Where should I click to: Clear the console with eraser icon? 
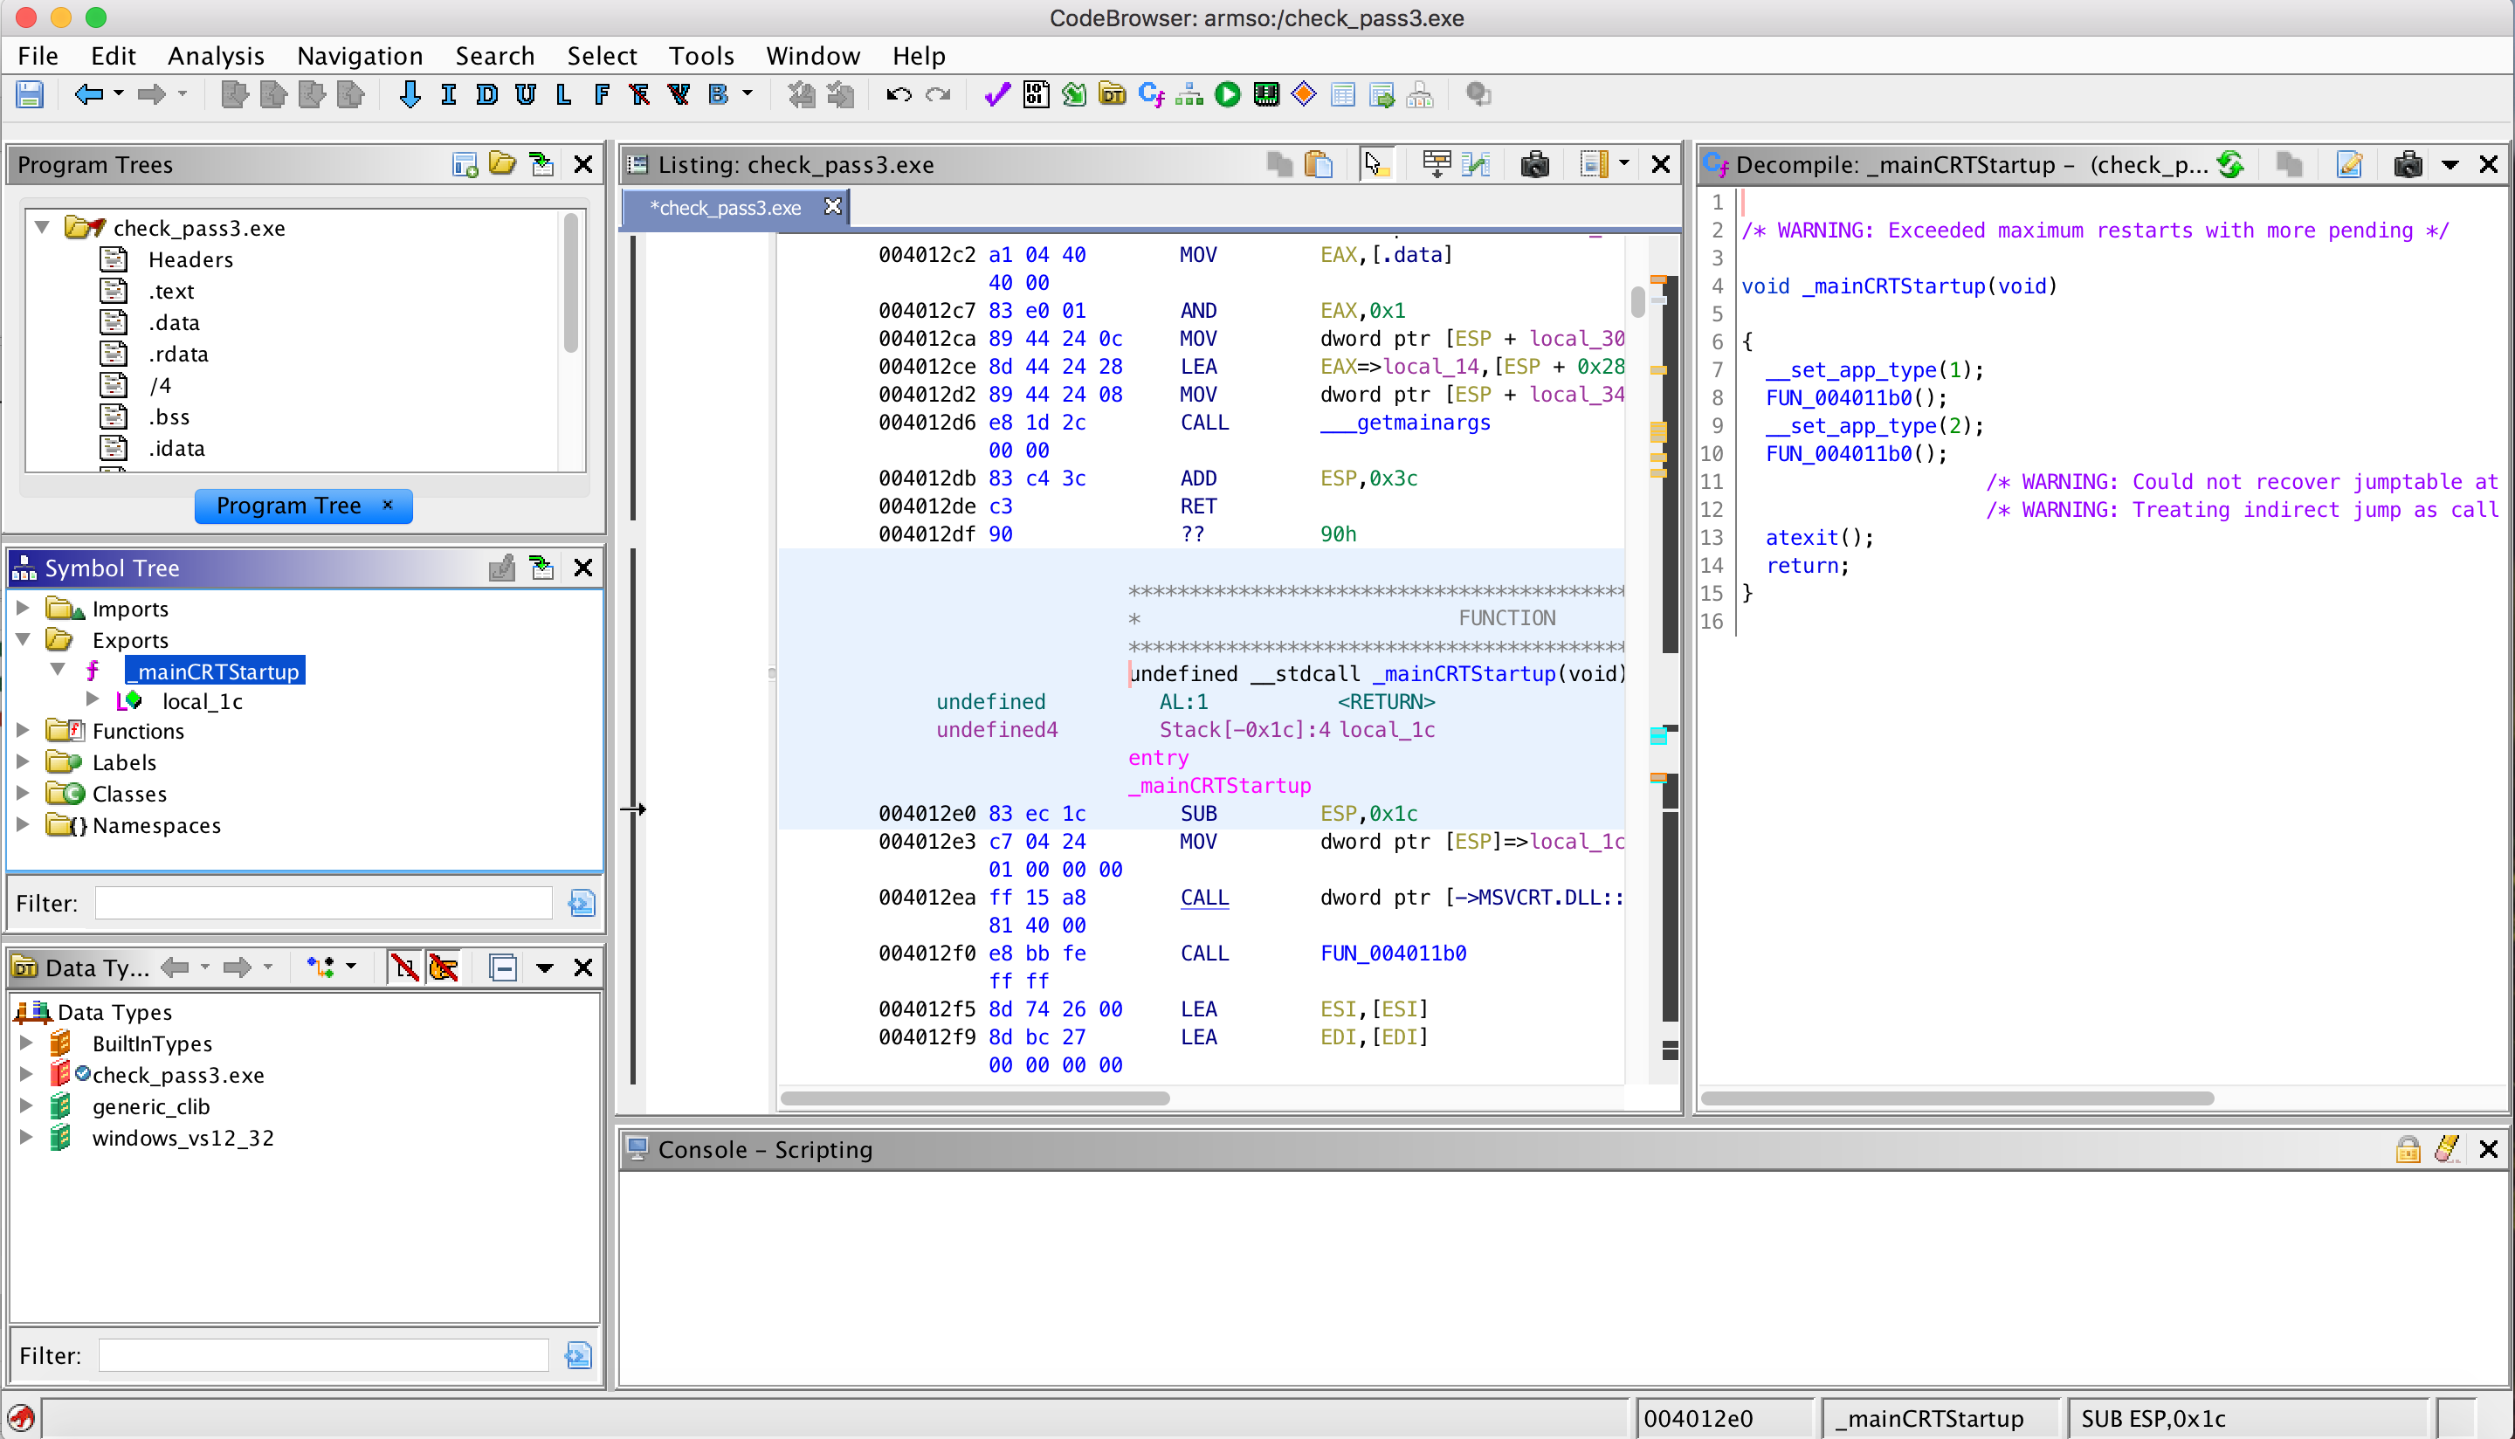(2448, 1149)
